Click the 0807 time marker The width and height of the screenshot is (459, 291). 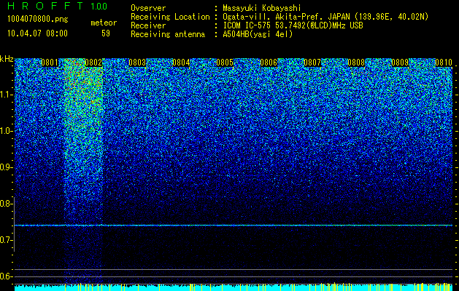point(312,63)
